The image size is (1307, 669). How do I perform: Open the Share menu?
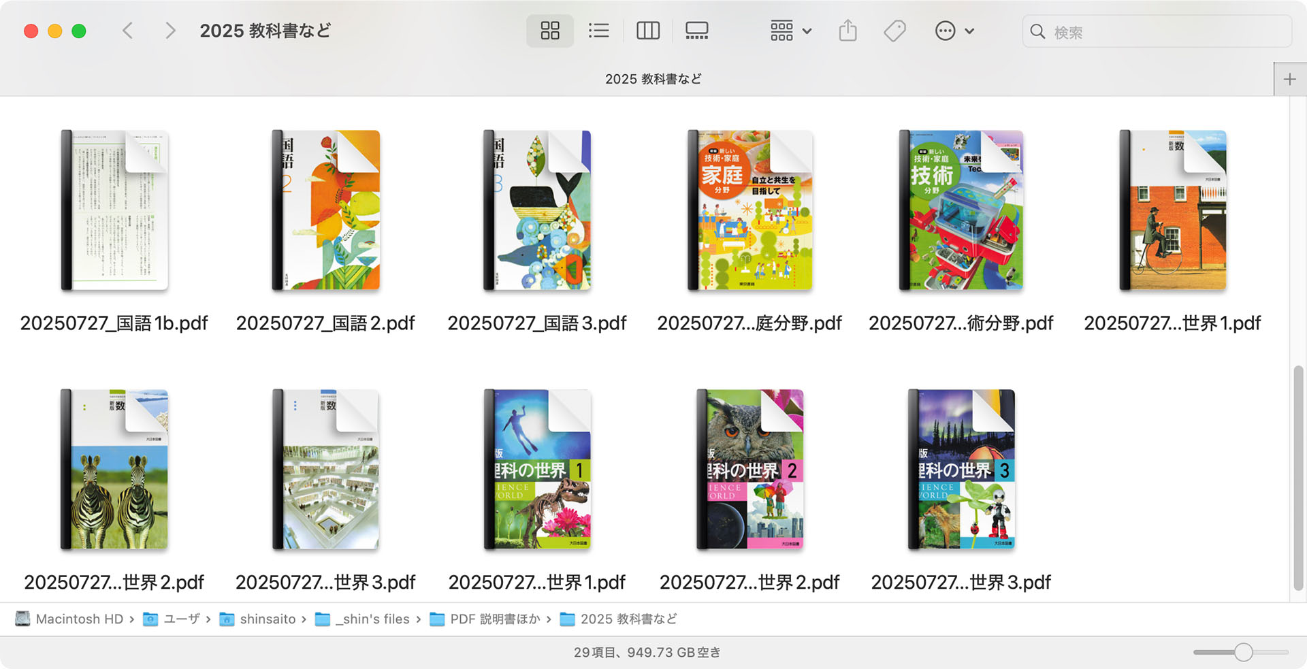pos(847,31)
